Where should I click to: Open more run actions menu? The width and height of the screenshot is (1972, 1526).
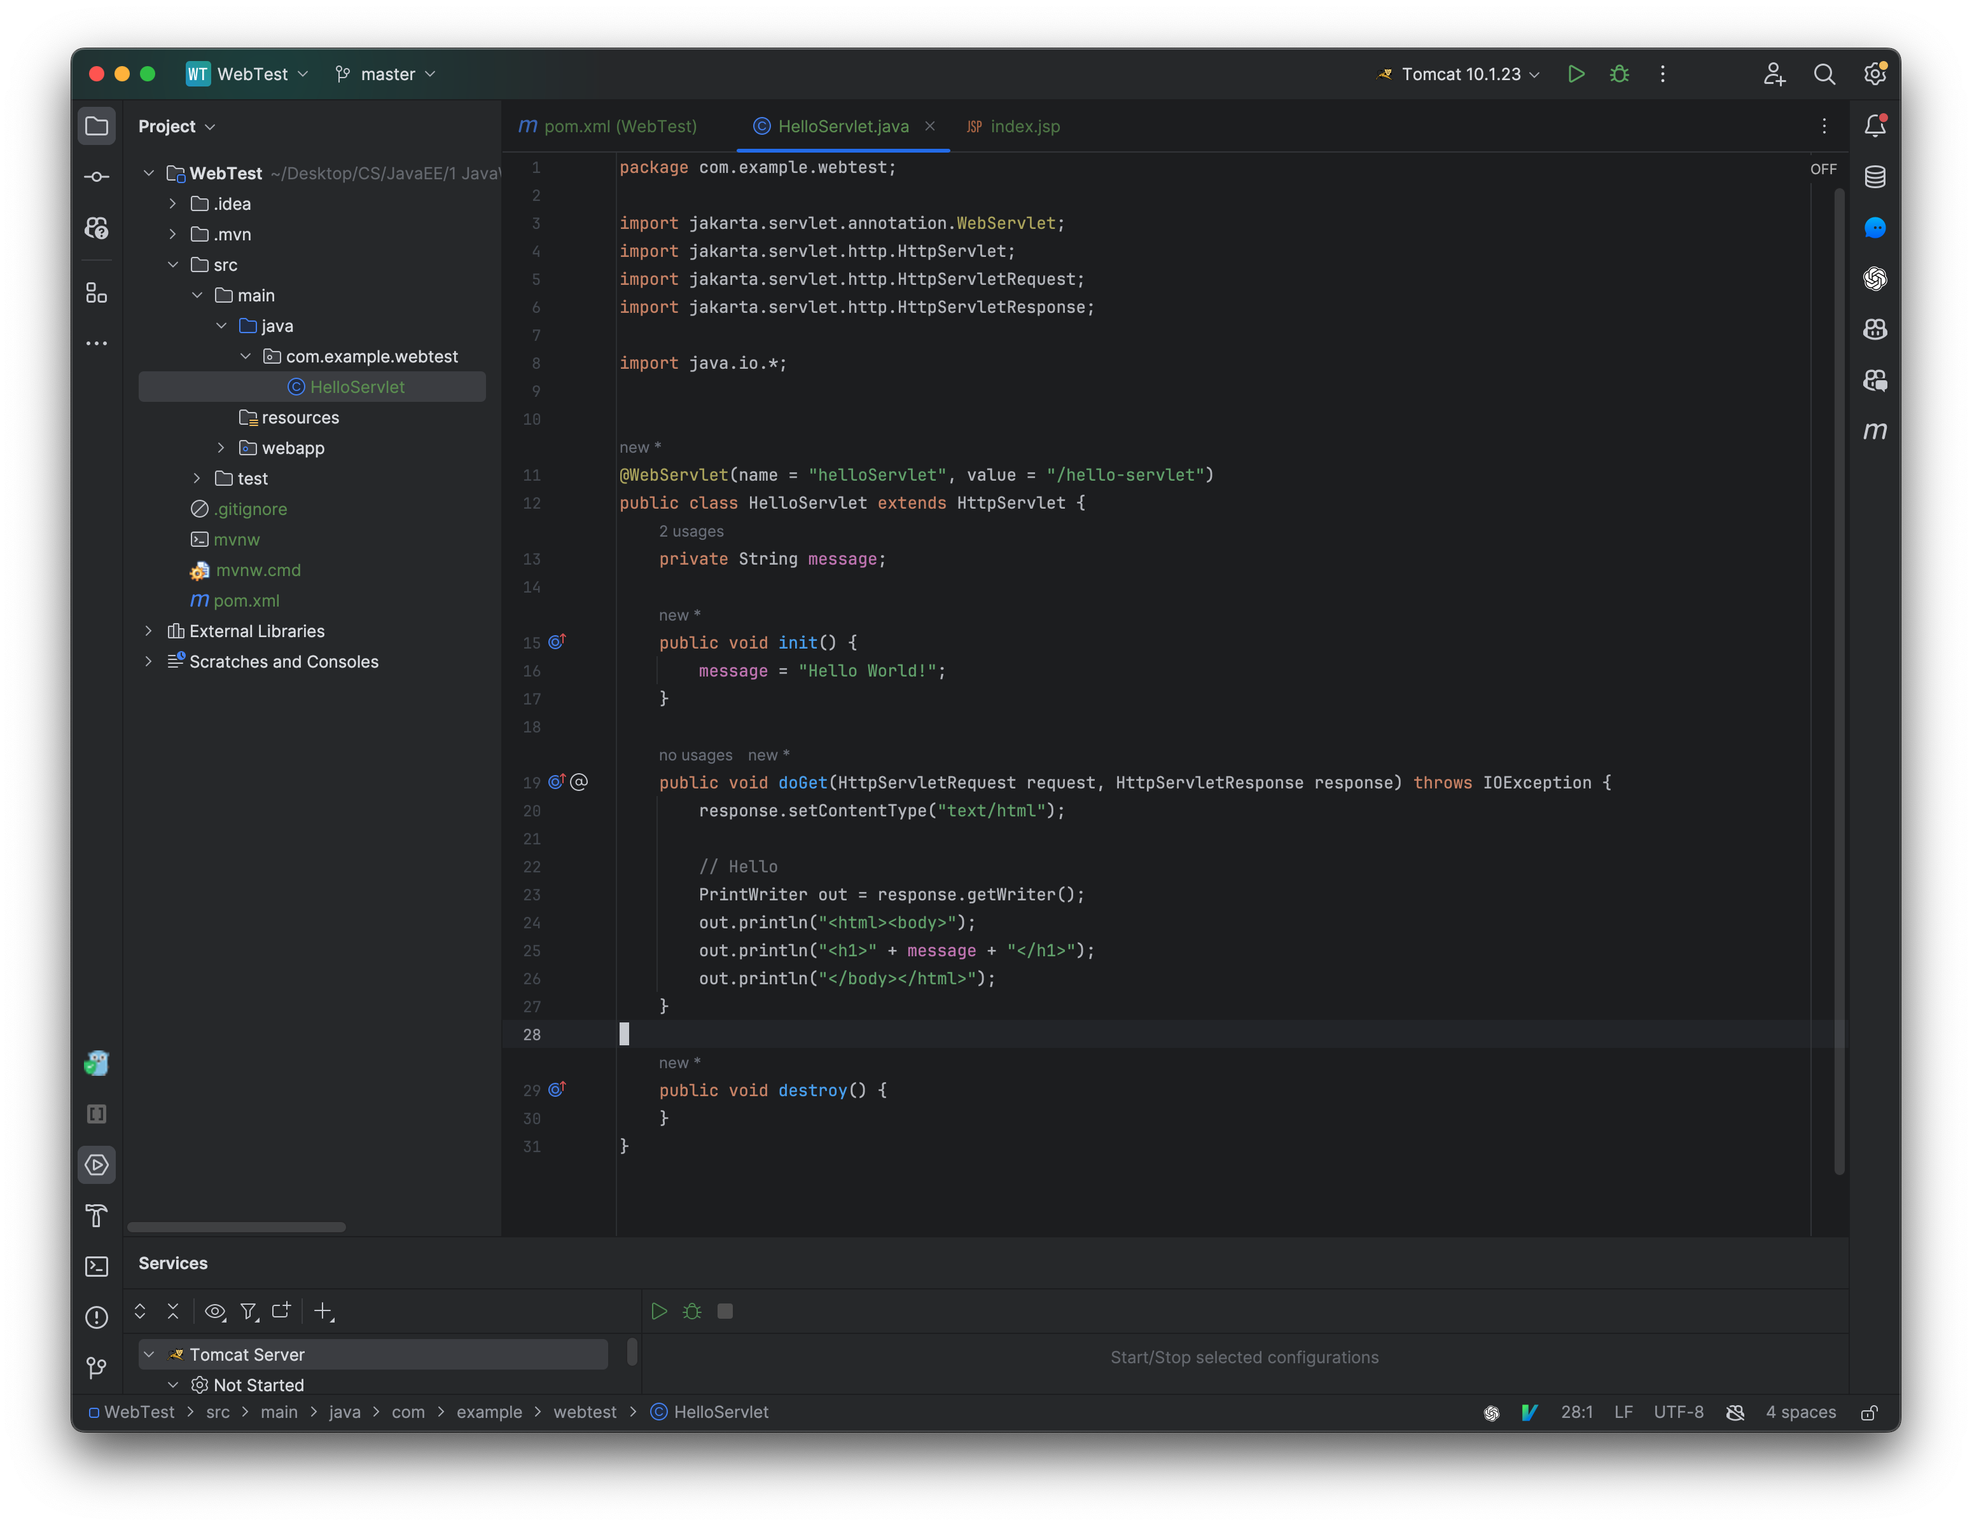point(1662,74)
